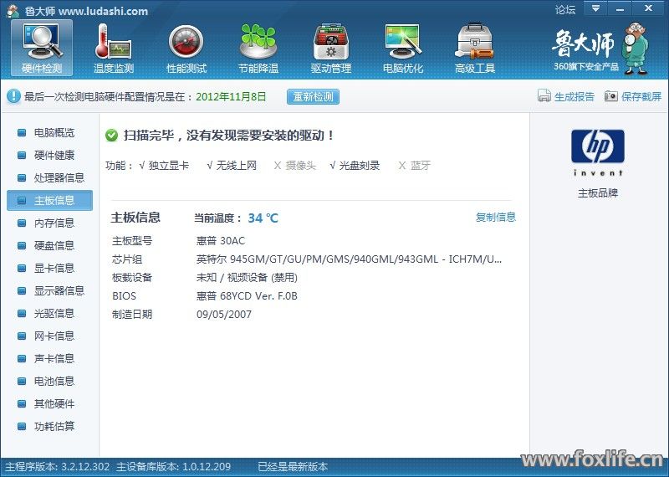
Task: Select 电脑概览 in the sidebar
Action: 54,133
